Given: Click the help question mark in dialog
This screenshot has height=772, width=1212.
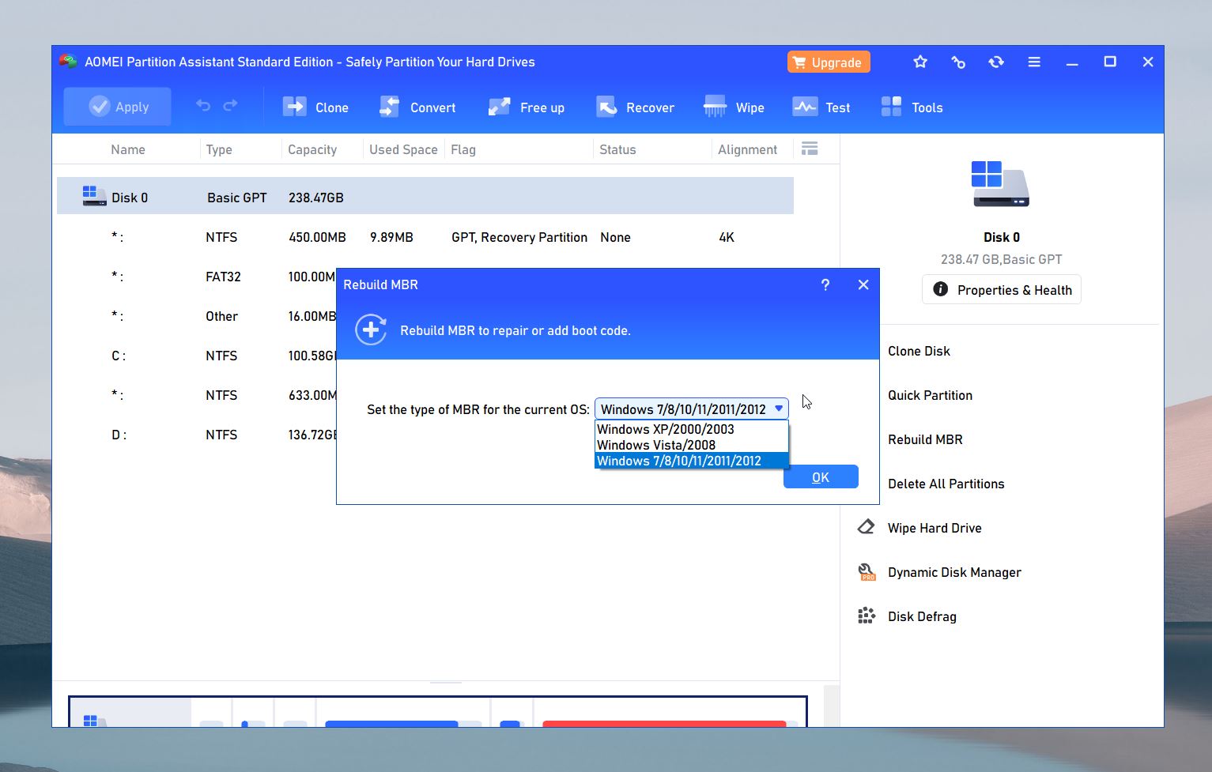Looking at the screenshot, I should click(825, 284).
